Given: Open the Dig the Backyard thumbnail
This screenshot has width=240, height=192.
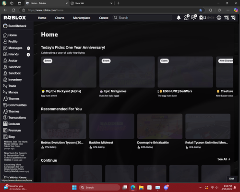Looking at the screenshot, I should point(69,72).
